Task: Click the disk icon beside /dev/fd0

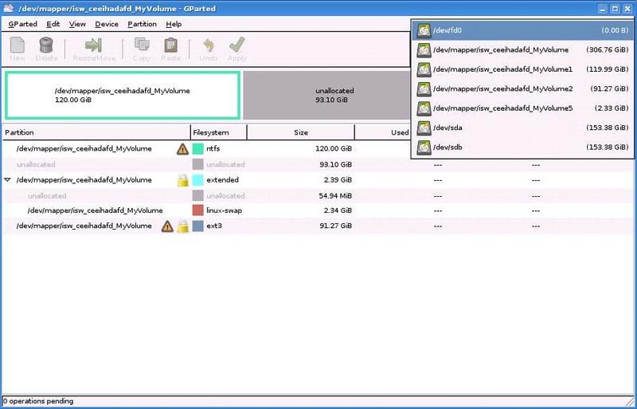Action: pyautogui.click(x=424, y=30)
